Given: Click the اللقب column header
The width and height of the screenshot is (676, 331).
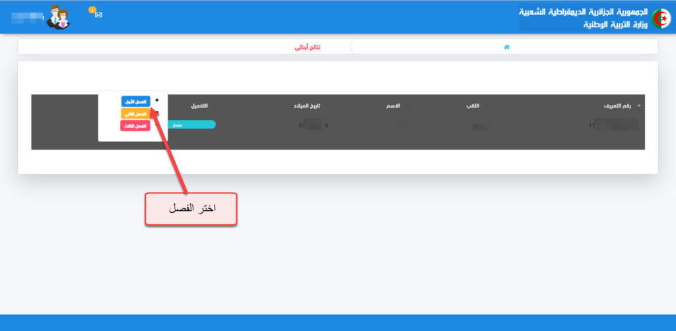Looking at the screenshot, I should pyautogui.click(x=473, y=105).
